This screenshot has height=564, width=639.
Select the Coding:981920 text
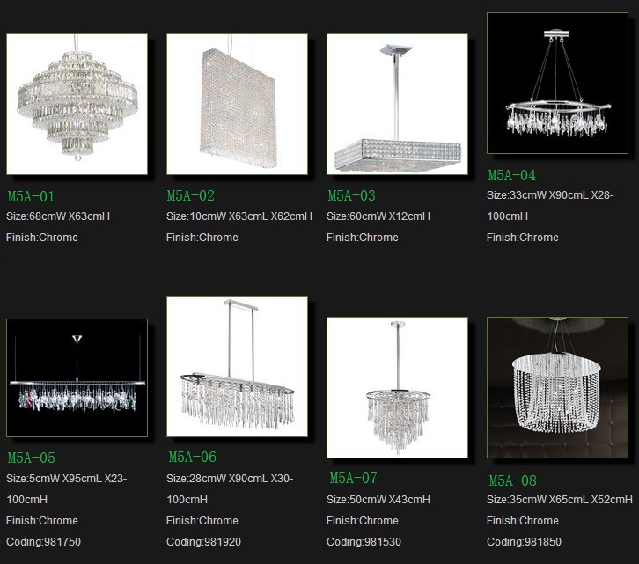[204, 542]
